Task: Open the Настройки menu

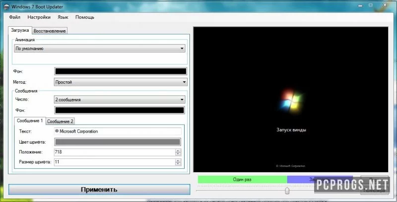Action: [x=39, y=17]
